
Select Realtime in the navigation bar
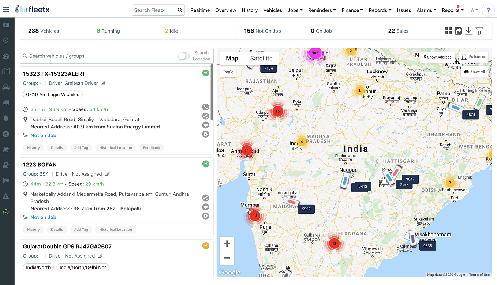coord(200,10)
